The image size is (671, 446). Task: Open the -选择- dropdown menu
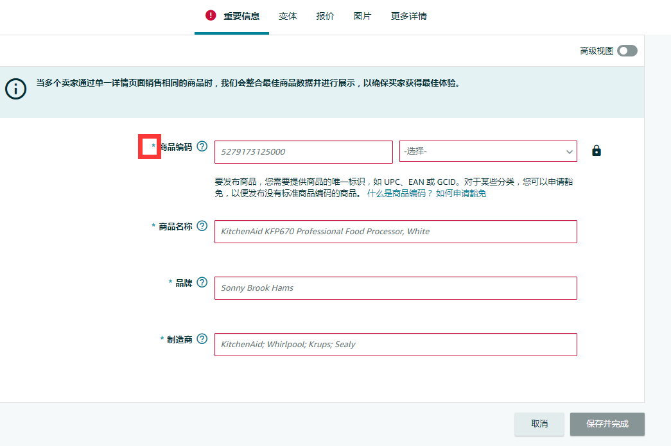488,151
